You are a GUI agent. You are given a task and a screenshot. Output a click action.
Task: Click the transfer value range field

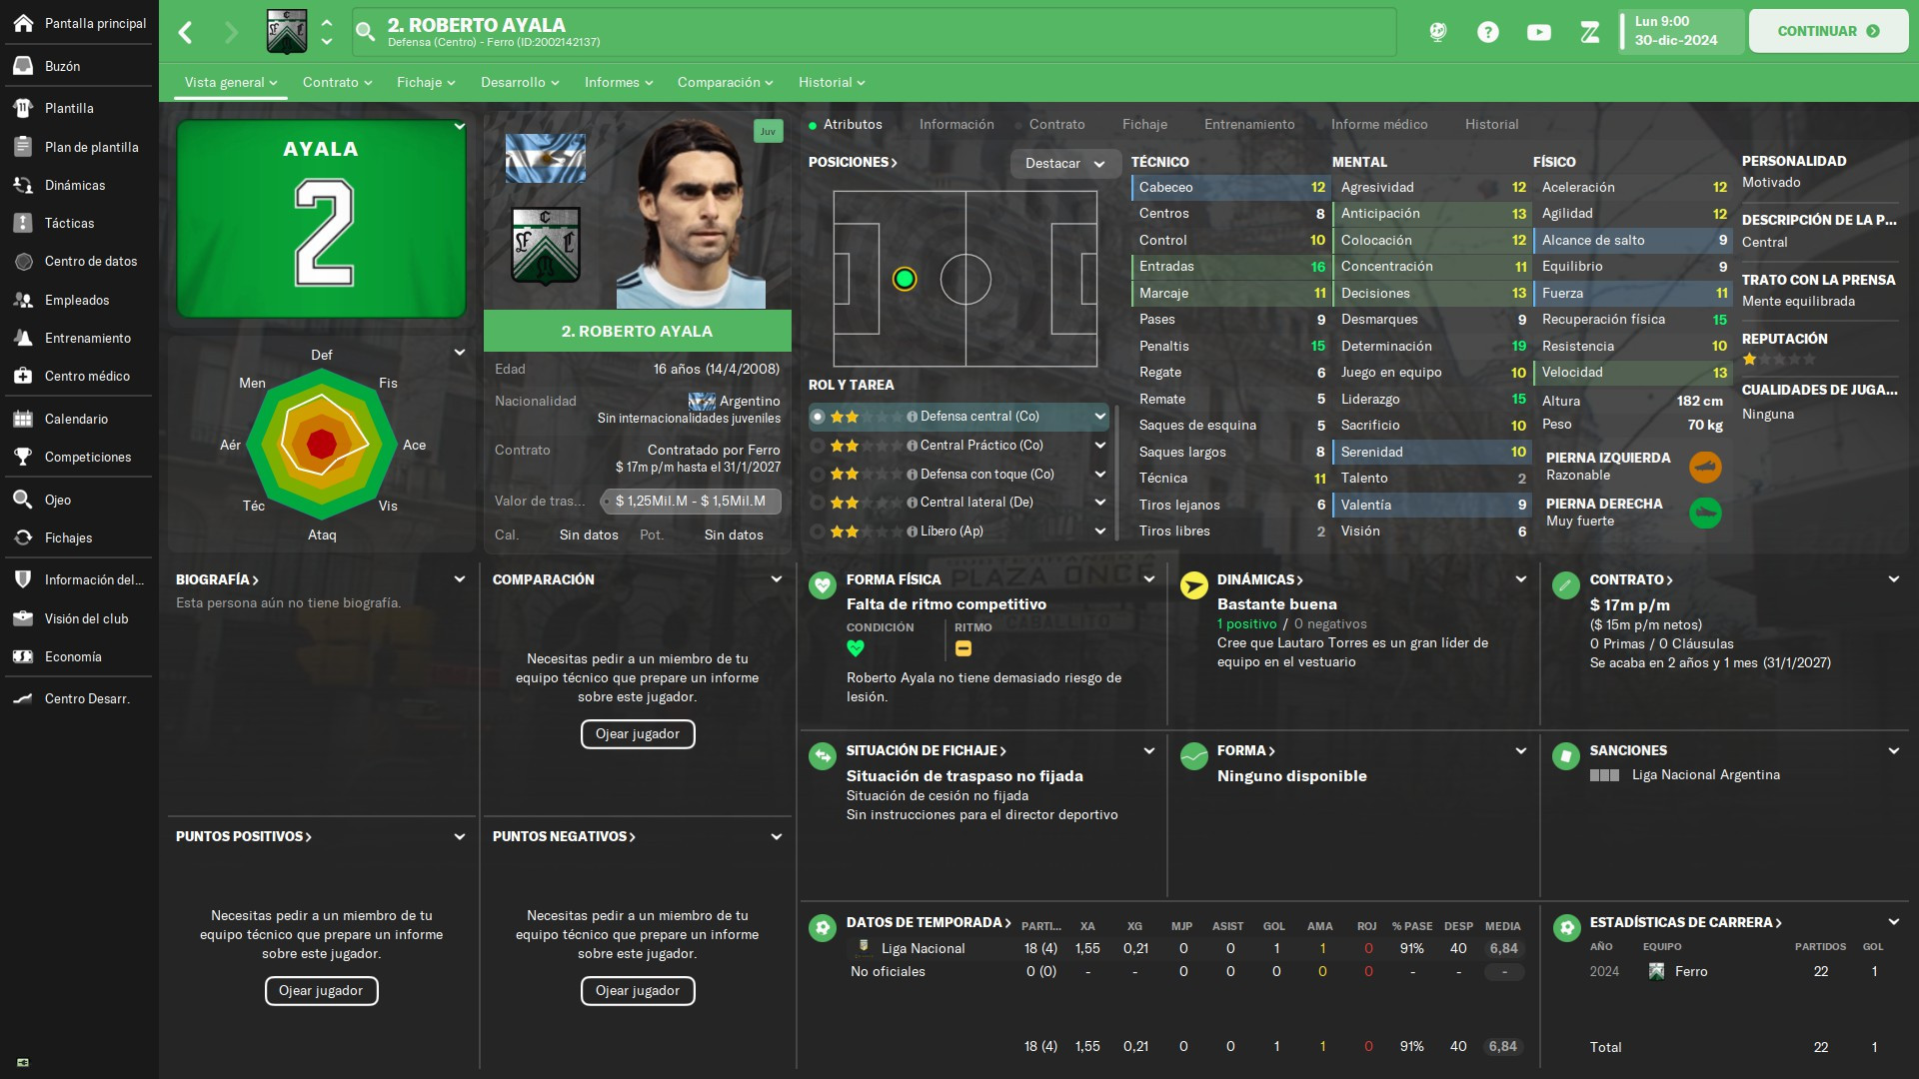691,502
